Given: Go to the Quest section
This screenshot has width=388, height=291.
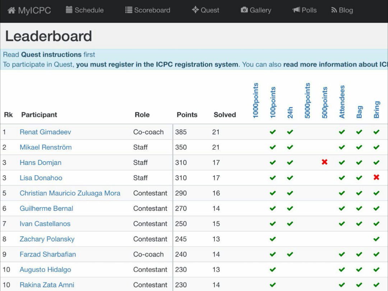Looking at the screenshot, I should (x=205, y=10).
